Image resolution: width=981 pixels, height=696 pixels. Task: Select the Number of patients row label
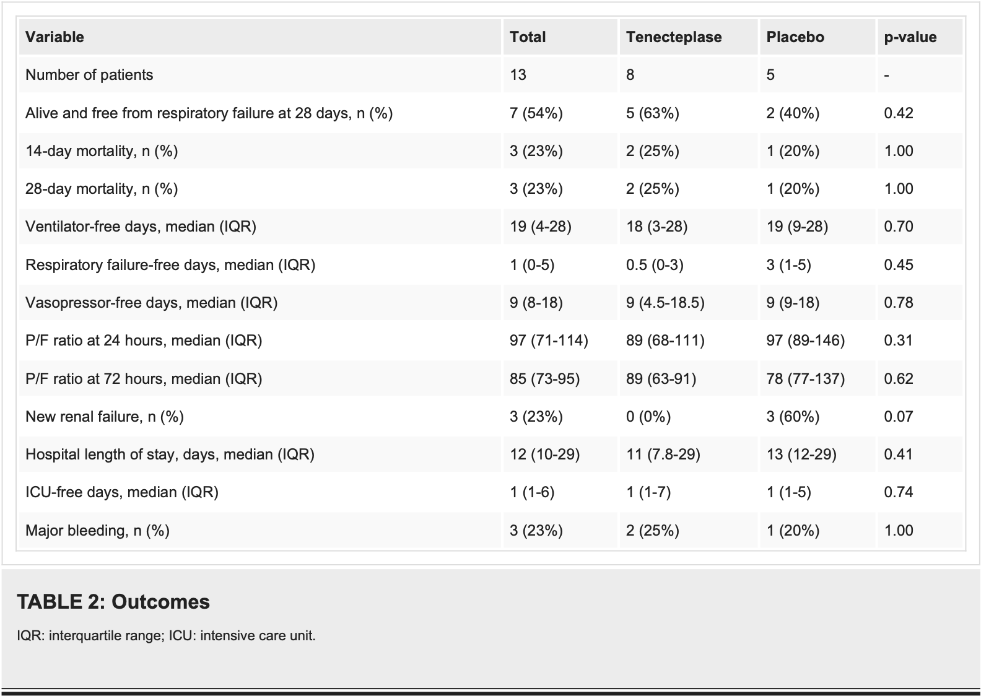click(89, 75)
